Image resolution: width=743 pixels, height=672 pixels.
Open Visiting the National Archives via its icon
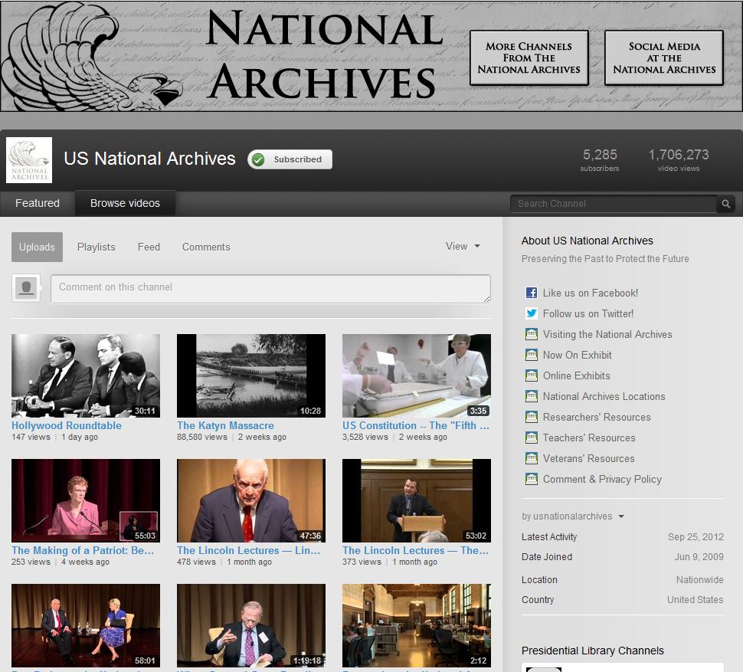(x=532, y=334)
